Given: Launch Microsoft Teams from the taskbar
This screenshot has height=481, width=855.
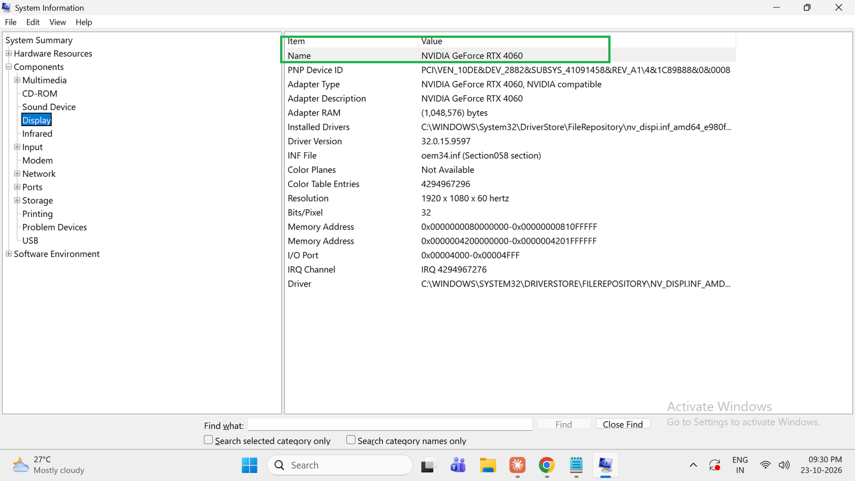Looking at the screenshot, I should [x=458, y=465].
